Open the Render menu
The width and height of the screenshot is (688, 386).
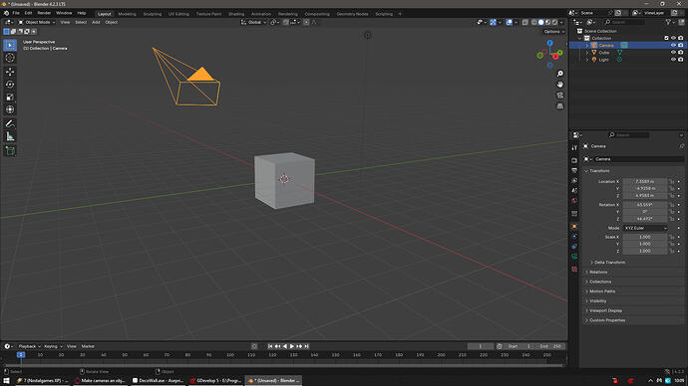(44, 13)
